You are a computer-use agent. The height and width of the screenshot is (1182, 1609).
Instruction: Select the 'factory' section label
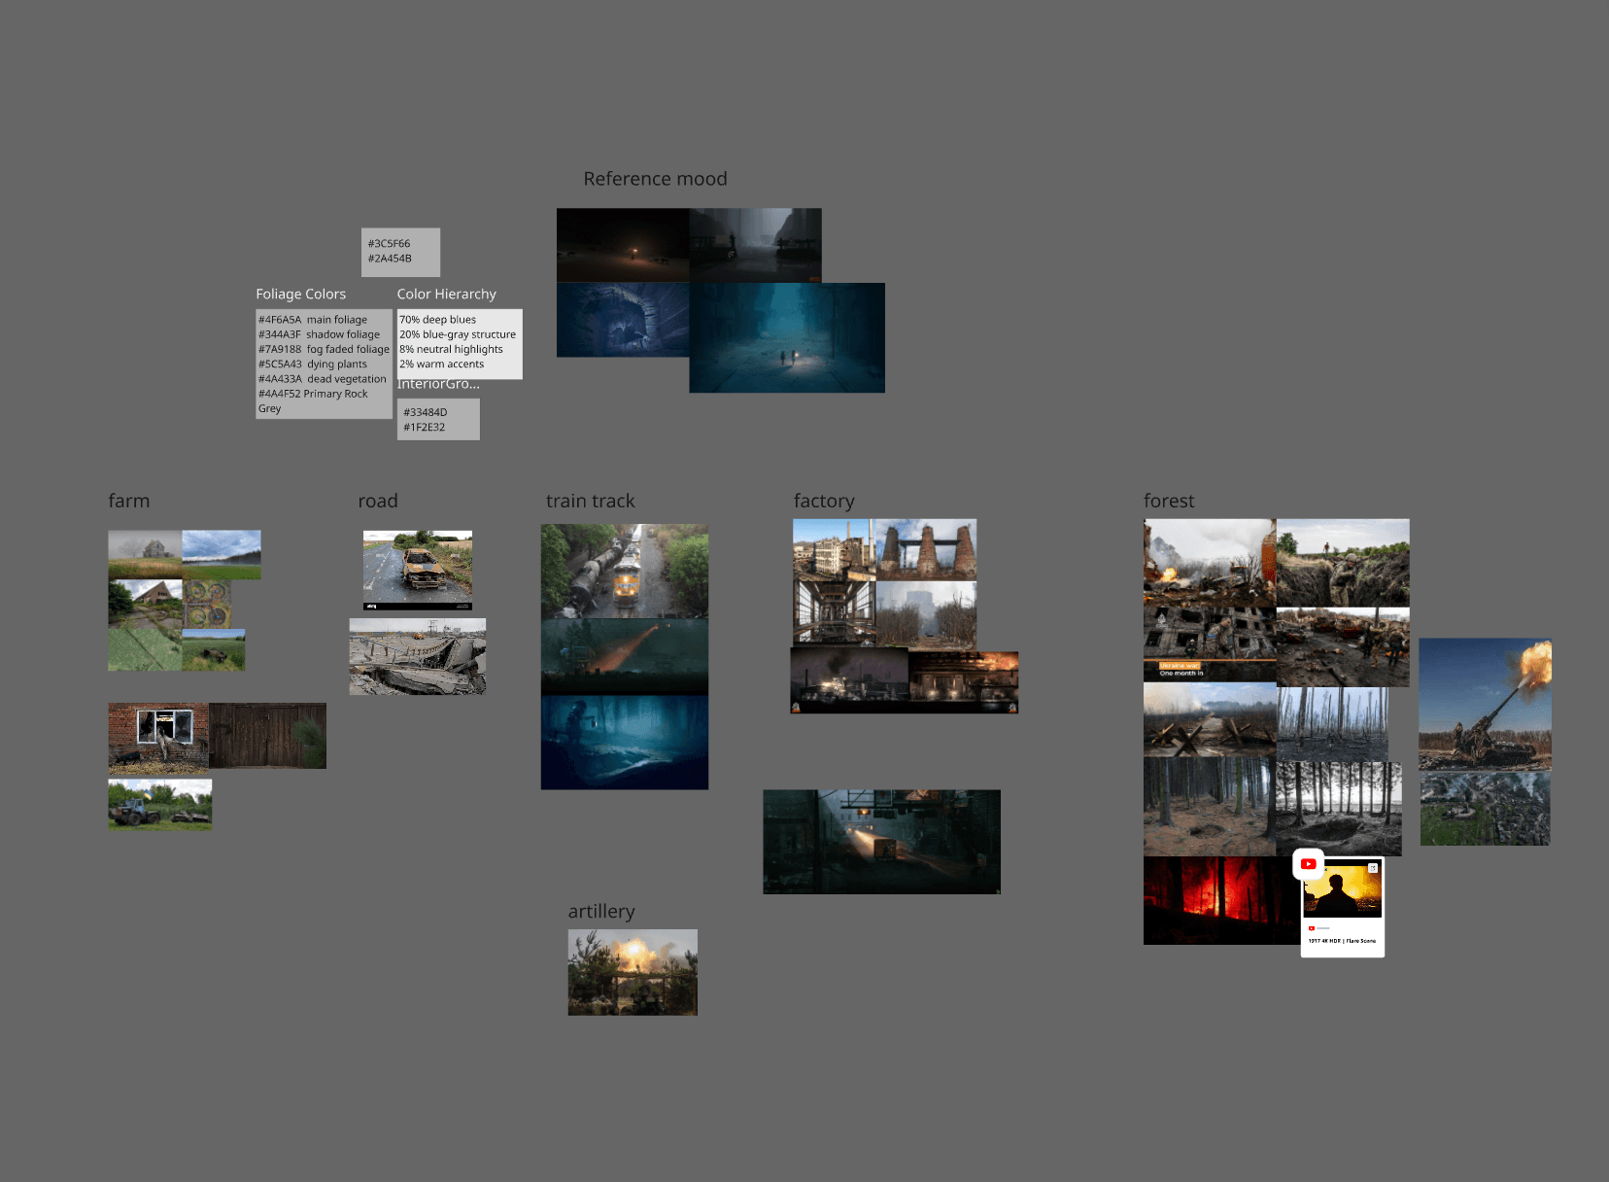(x=824, y=501)
